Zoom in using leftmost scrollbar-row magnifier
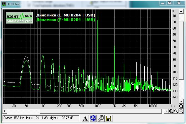This screenshot has height=124, width=186. coord(171,111)
